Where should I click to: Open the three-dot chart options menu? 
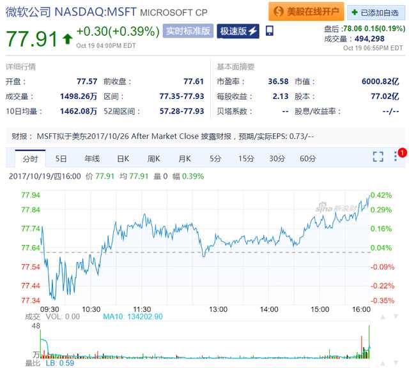coord(396,156)
